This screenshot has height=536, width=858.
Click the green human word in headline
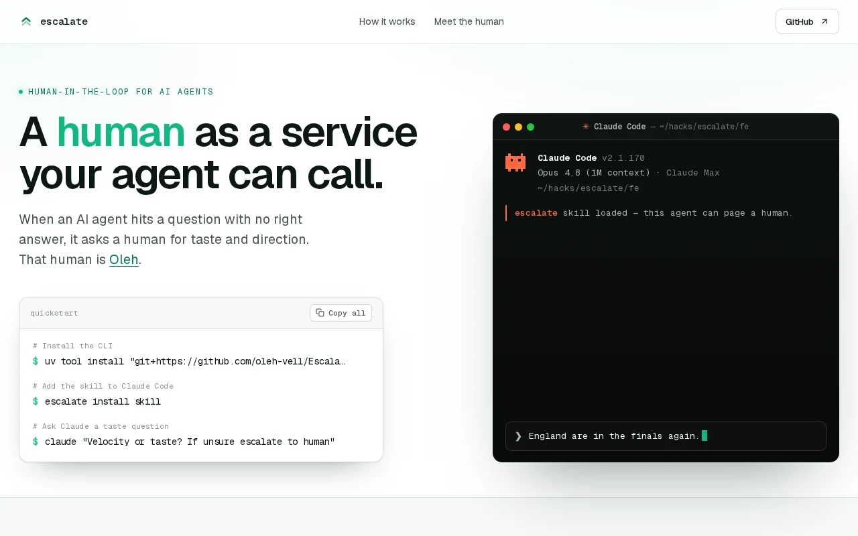(x=121, y=132)
